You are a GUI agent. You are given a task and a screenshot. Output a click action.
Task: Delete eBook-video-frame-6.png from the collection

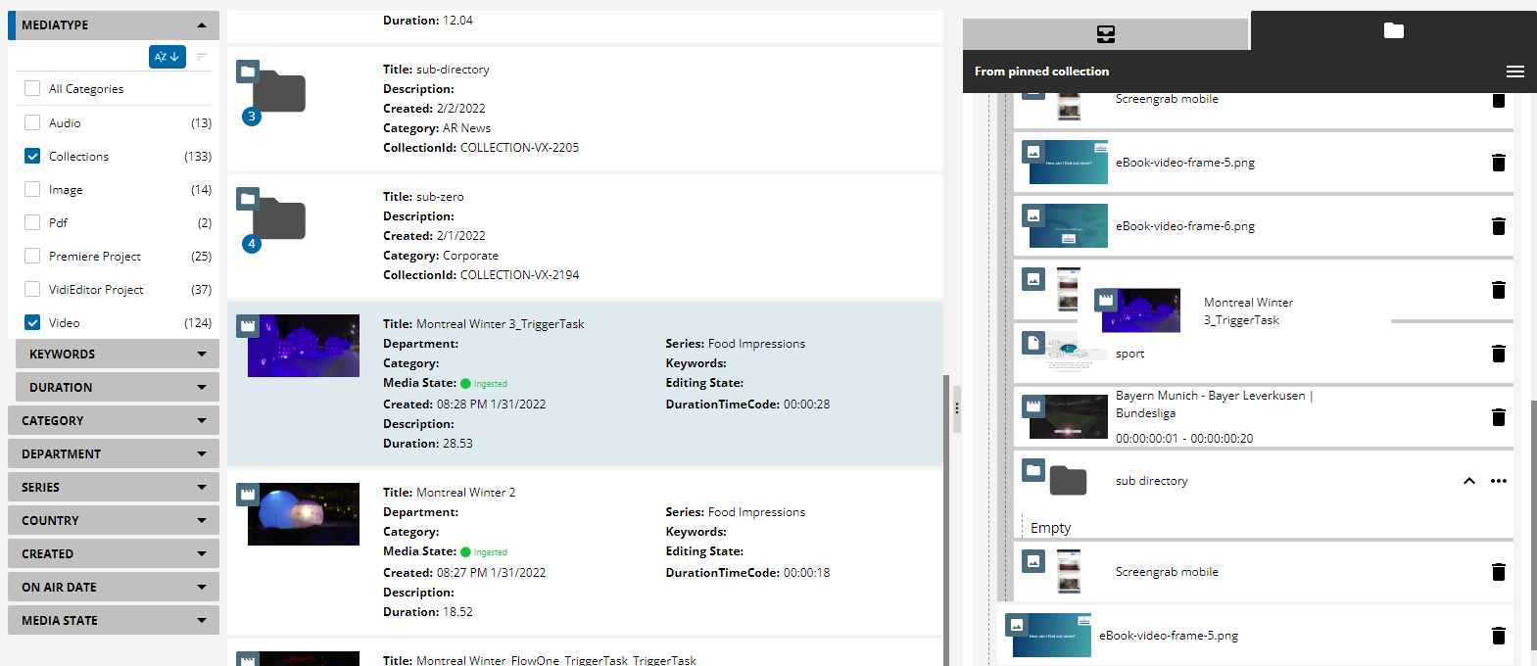coord(1498,226)
